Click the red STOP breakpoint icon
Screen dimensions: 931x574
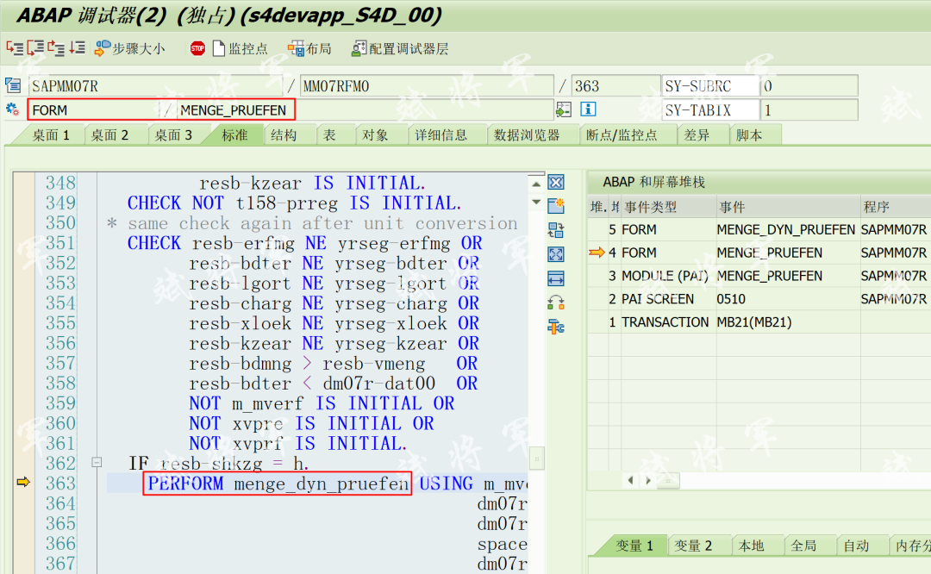[x=197, y=48]
